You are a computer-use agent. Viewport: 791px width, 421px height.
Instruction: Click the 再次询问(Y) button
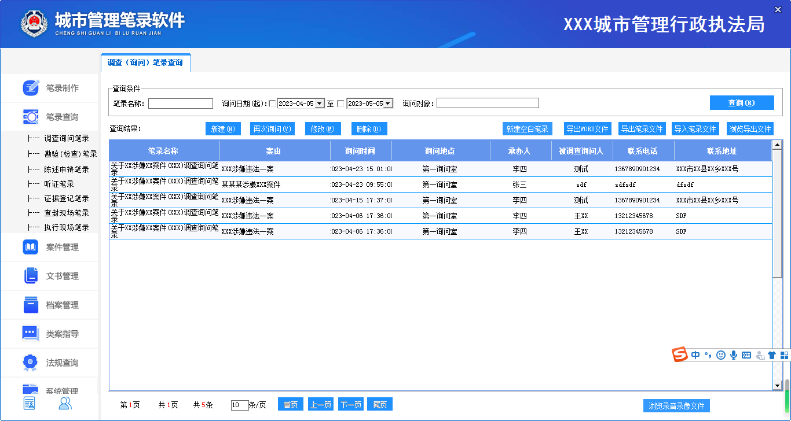272,129
